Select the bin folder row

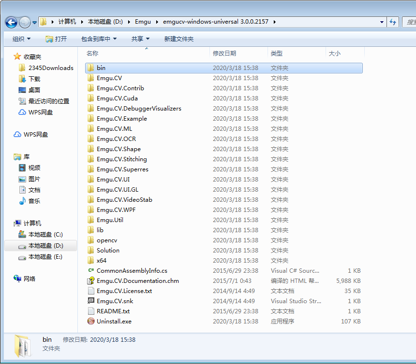coord(224,68)
